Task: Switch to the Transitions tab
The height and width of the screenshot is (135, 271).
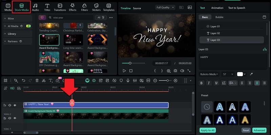Action: point(60,7)
